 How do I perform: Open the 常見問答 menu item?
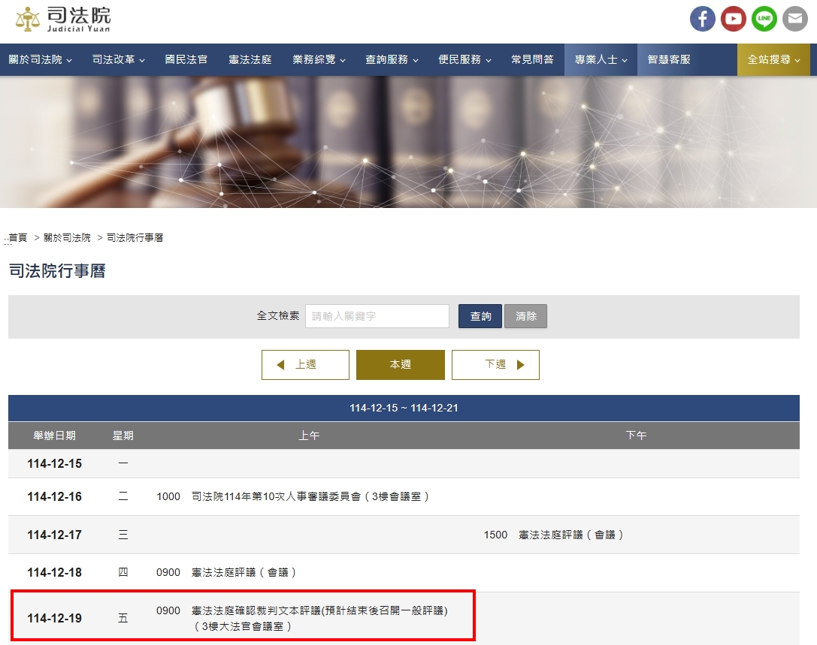(532, 60)
